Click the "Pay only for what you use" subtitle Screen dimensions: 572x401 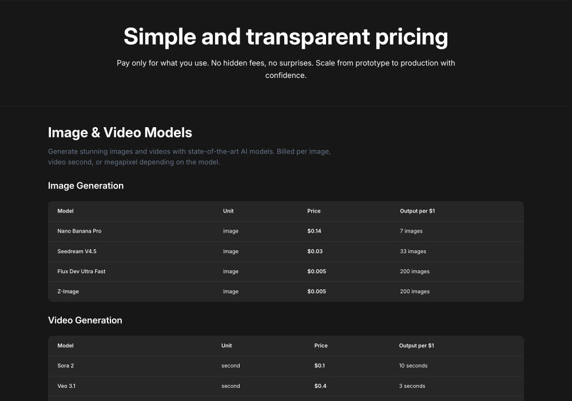click(x=286, y=69)
